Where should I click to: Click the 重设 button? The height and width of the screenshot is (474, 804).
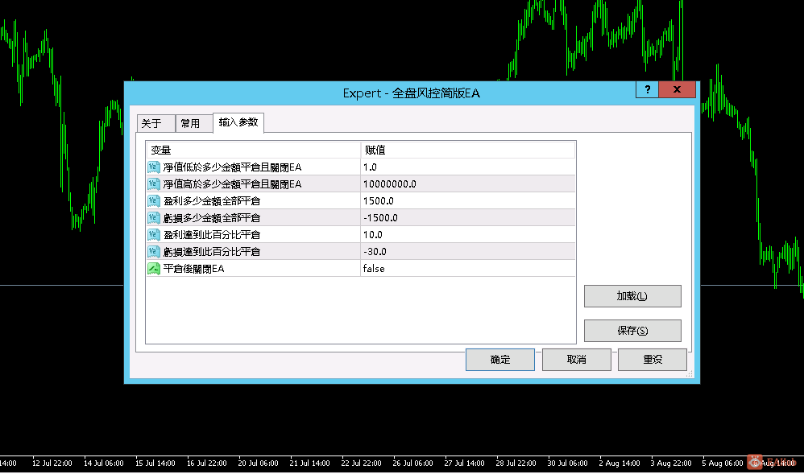click(x=653, y=360)
